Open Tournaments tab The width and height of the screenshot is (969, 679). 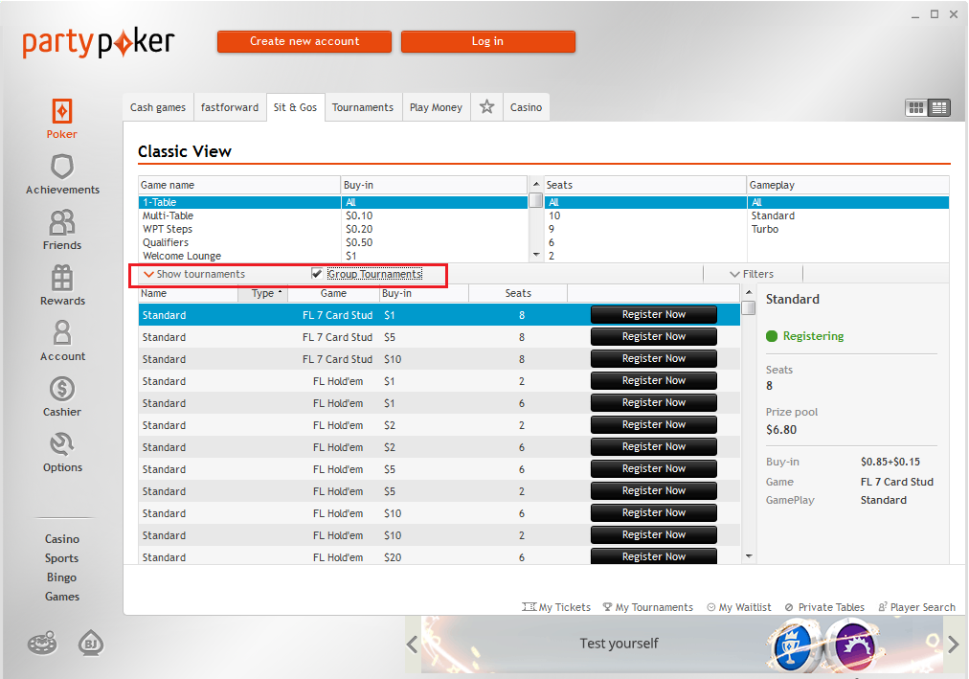coord(363,107)
